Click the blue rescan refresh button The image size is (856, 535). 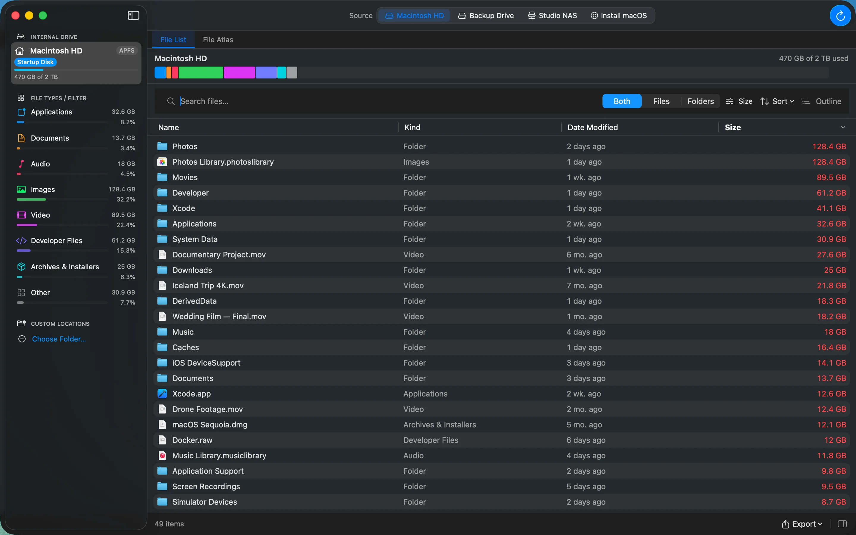tap(840, 15)
